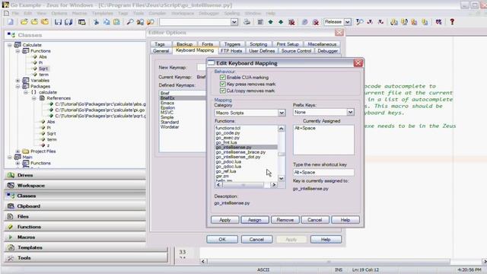The image size is (487, 274).
Task: Switch to the Fonts tab
Action: [207, 44]
